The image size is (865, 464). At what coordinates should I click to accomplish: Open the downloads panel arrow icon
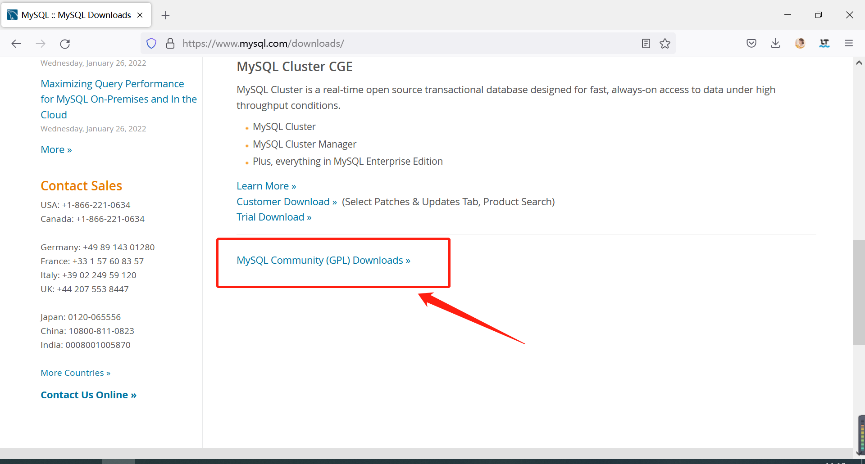click(775, 44)
